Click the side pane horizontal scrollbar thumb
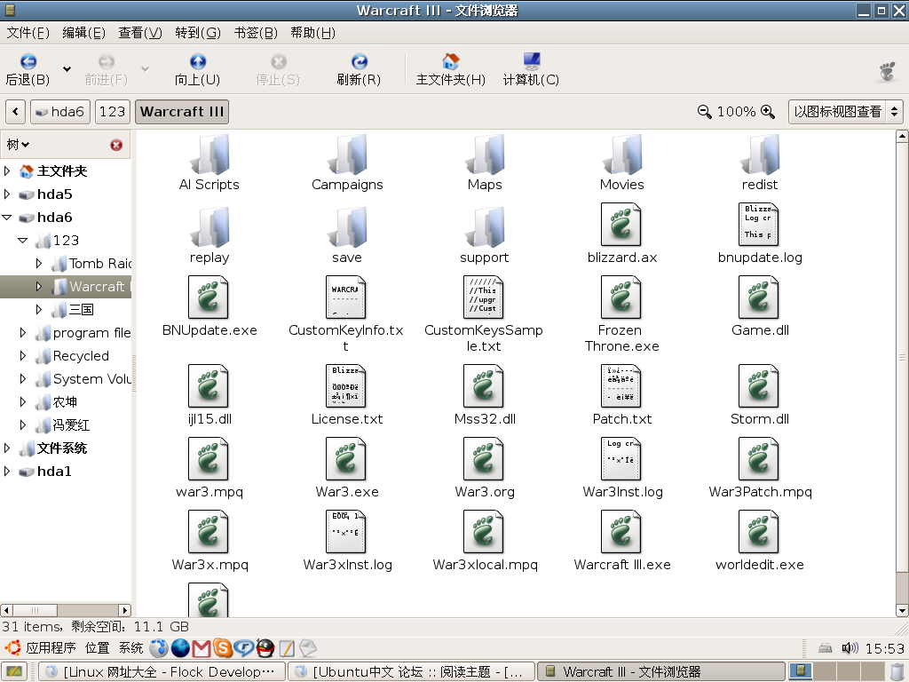Viewport: 909px width, 682px height. point(35,610)
